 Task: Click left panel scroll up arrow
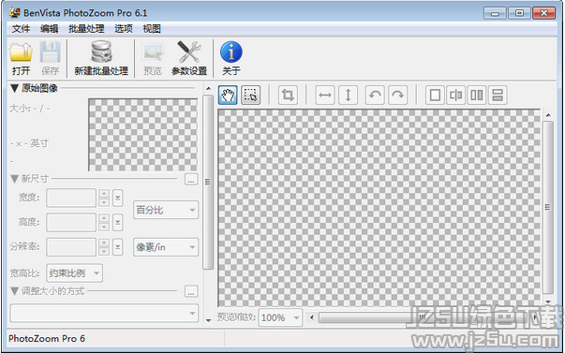pyautogui.click(x=208, y=89)
